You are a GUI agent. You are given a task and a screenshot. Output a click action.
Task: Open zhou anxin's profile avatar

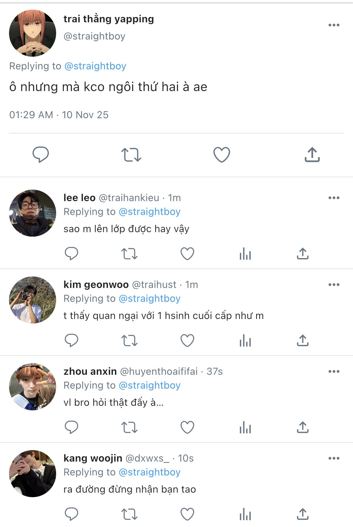coord(33,387)
